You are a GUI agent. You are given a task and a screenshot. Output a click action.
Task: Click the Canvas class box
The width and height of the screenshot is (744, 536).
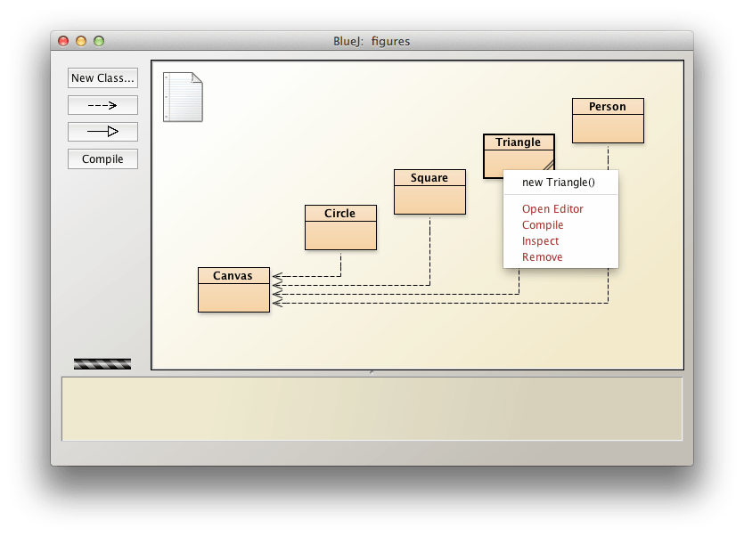(x=233, y=288)
